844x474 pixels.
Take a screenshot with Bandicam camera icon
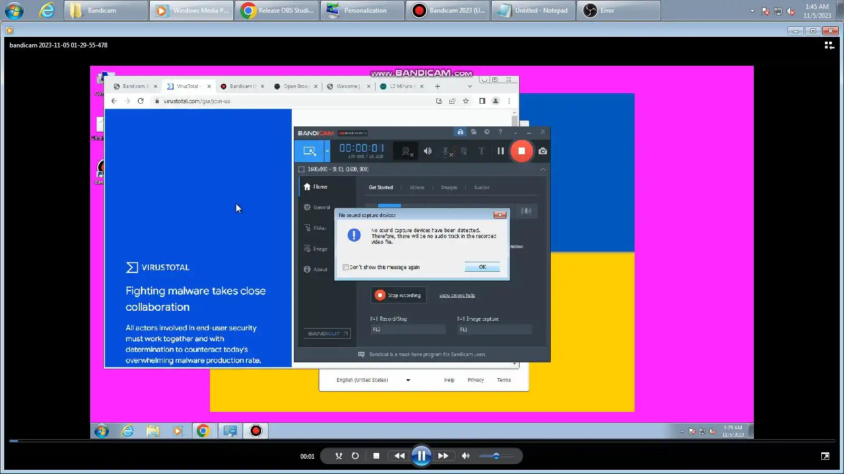[x=542, y=151]
